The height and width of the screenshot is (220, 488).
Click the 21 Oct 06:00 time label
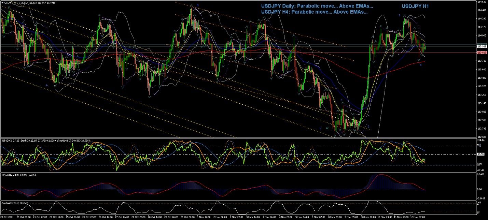click(24, 217)
